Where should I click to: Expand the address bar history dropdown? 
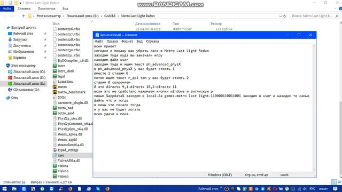coord(280,16)
